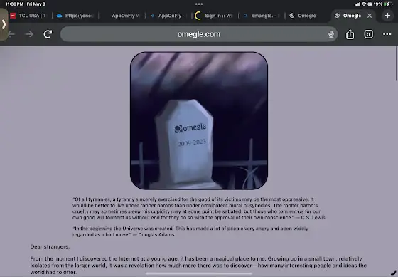Open the tab overview counter button
Image resolution: width=398 pixels, height=277 pixels.
pos(369,34)
